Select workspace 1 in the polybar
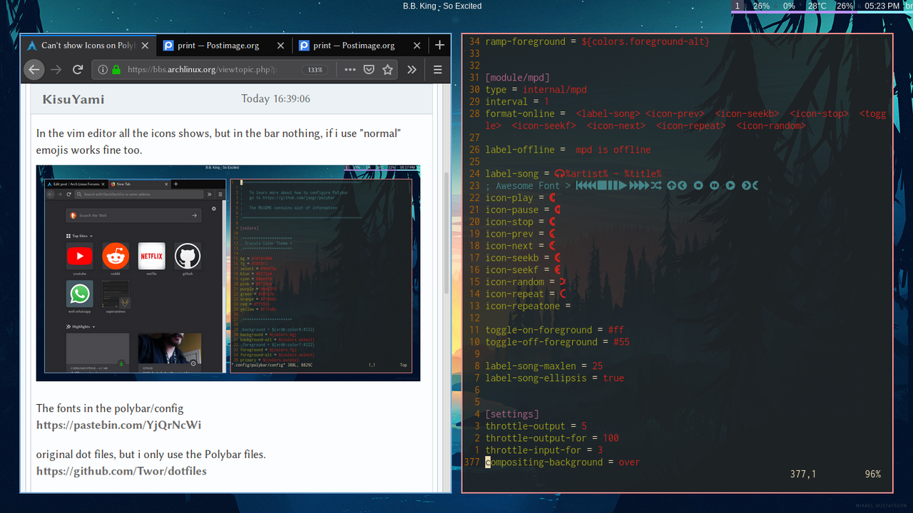Image resolution: width=913 pixels, height=513 pixels. pos(737,6)
